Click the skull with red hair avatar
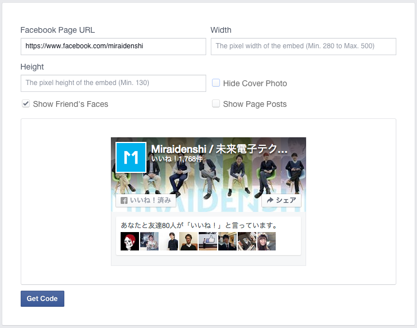 pos(130,241)
